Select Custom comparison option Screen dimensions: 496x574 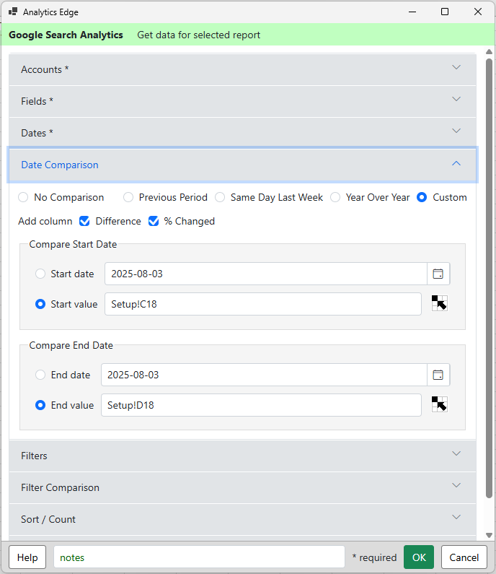coord(422,197)
